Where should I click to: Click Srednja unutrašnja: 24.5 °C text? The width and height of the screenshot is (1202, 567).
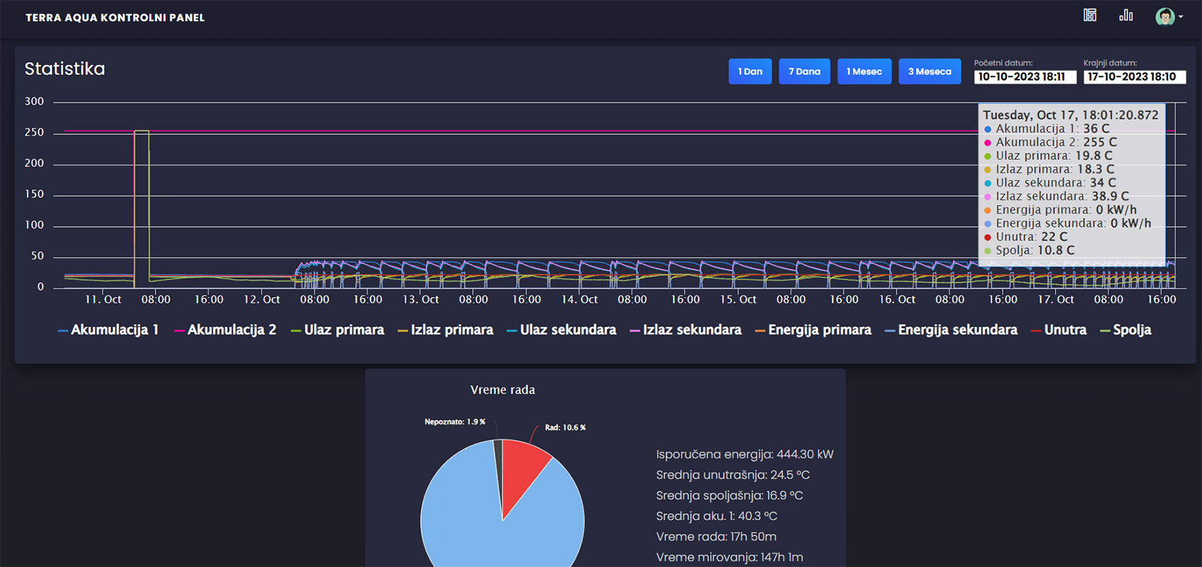(x=733, y=475)
